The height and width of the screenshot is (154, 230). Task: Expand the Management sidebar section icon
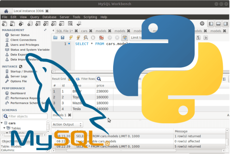45,30
